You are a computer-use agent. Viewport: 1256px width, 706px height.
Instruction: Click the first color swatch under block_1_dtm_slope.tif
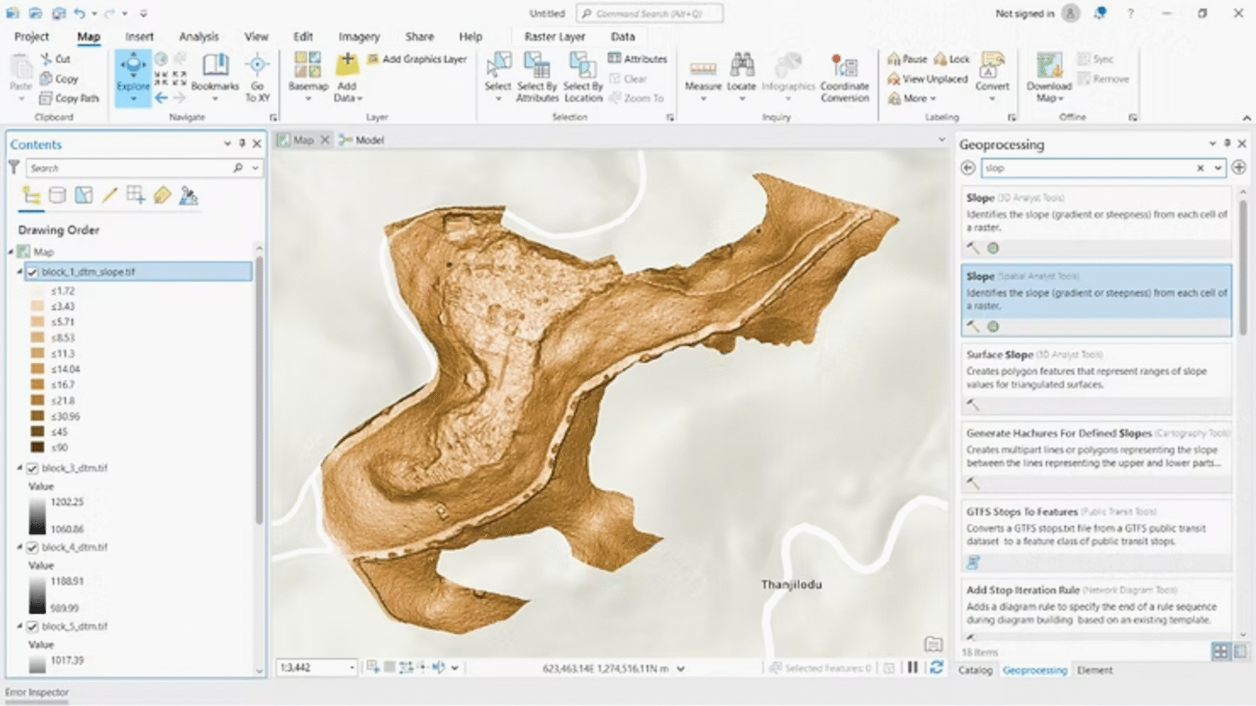37,290
